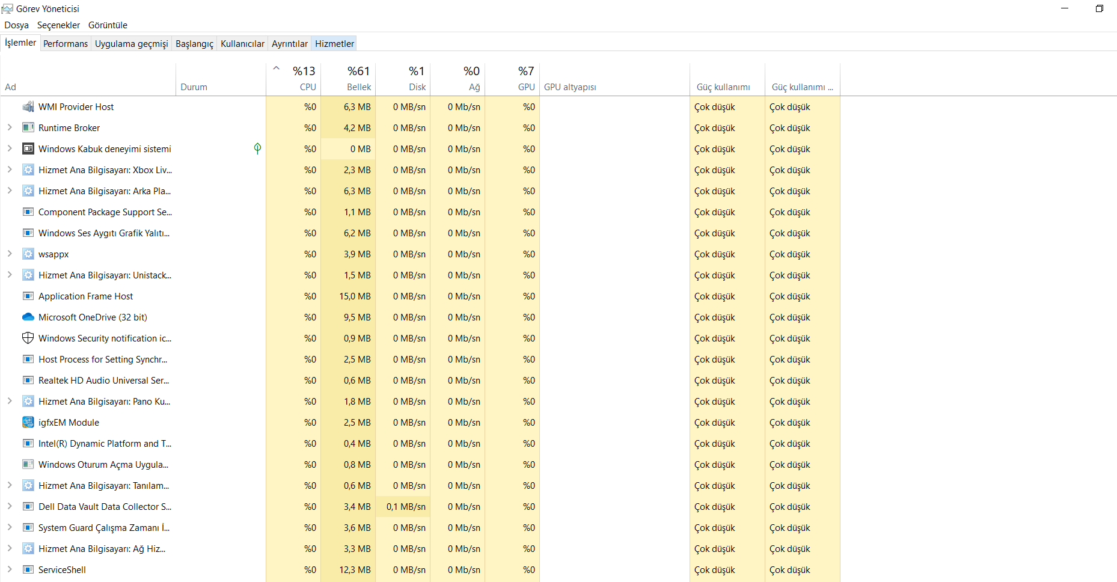This screenshot has height=582, width=1117.
Task: Switch to the Performans tab
Action: (x=66, y=44)
